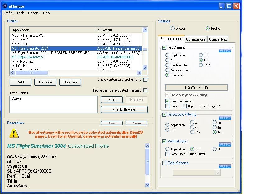Click the Remove profile button
The image size is (261, 194).
[45, 82]
